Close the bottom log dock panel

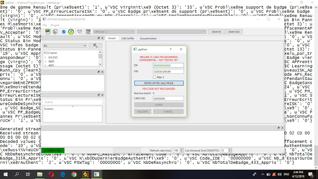[282, 128]
